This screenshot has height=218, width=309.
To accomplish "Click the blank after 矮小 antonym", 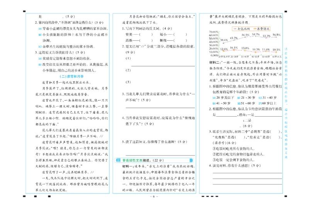I will coord(180,35).
